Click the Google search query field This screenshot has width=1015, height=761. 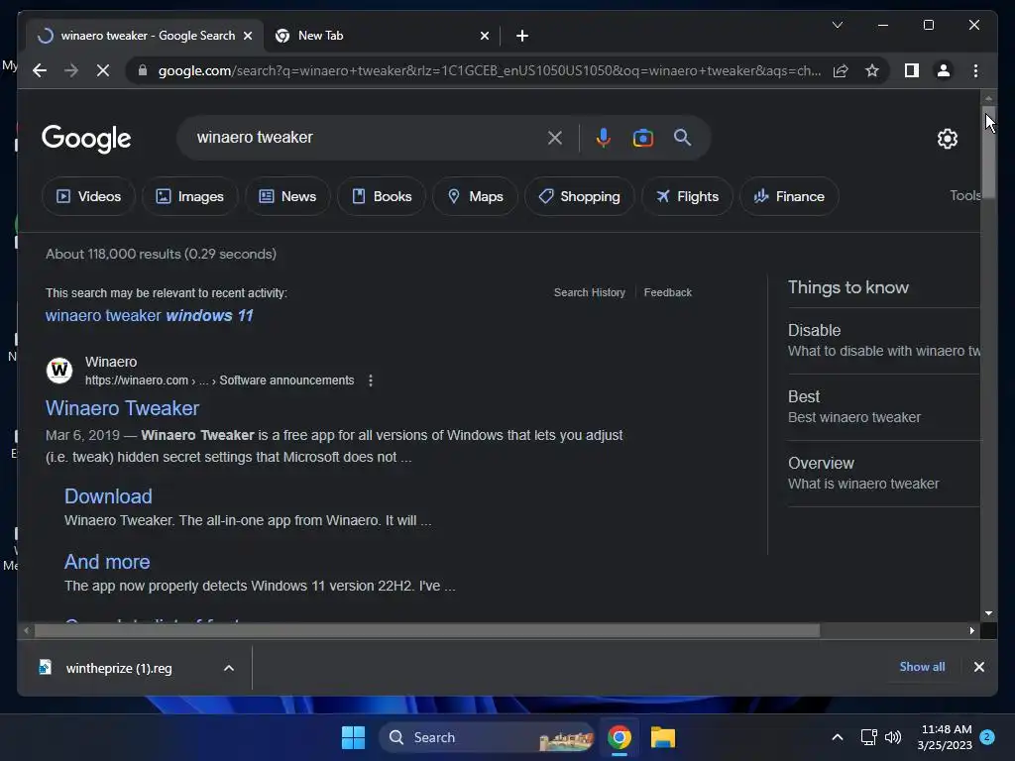366,138
